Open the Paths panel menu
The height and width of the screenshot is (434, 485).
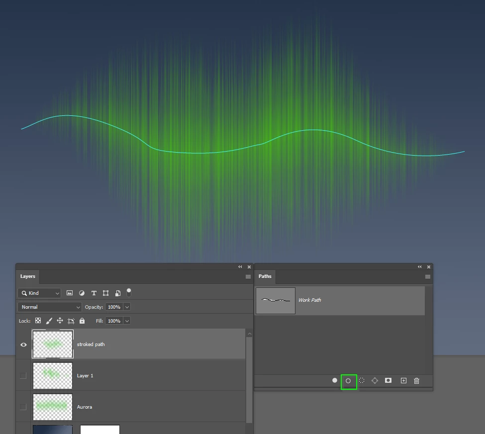click(x=428, y=277)
